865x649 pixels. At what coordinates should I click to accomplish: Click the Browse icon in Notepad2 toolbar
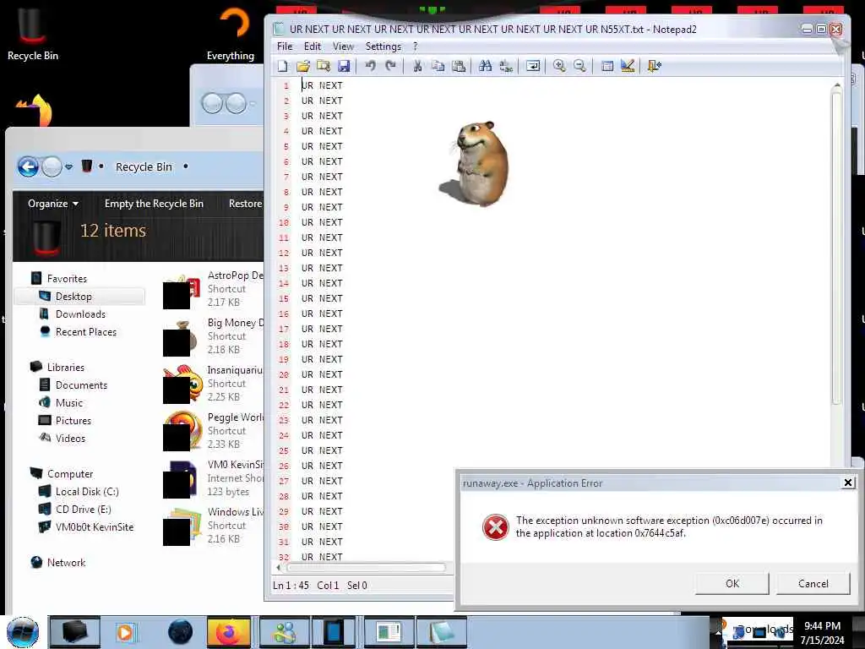[324, 66]
